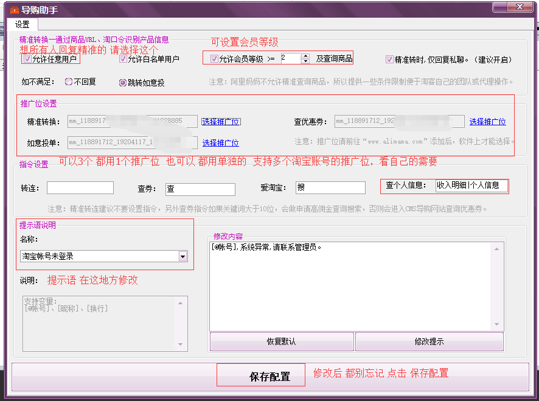The width and height of the screenshot is (539, 401).
Task: Toggle the 允许任意用户 checkbox
Action: pyautogui.click(x=27, y=60)
